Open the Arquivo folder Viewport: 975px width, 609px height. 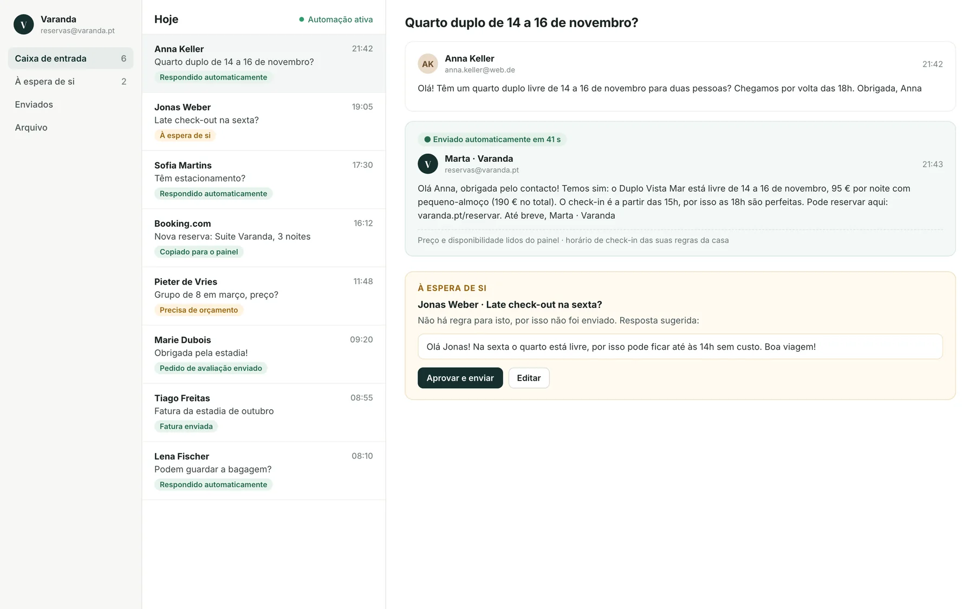(70, 127)
